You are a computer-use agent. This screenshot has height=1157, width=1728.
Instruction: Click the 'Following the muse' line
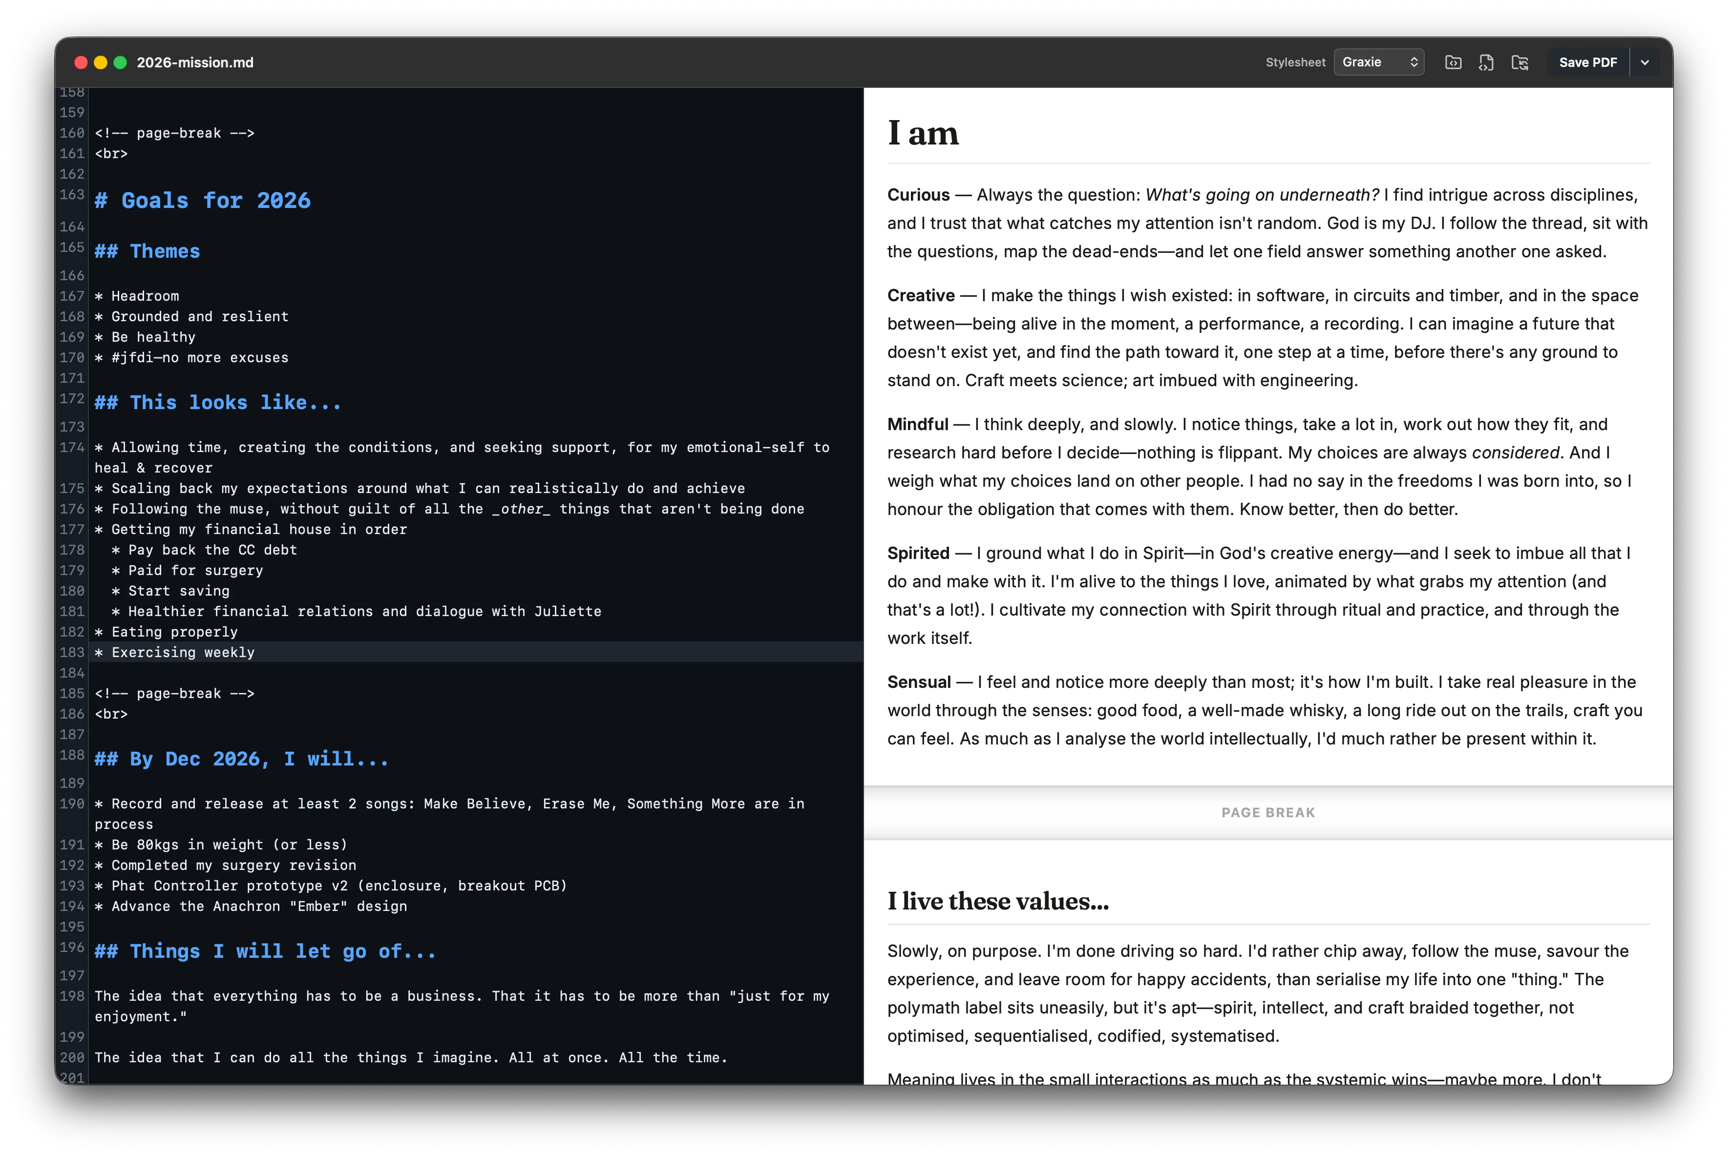449,509
